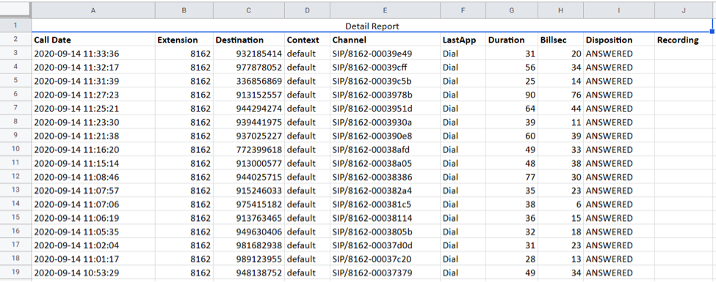Select row 1 header
The image size is (716, 282).
15,26
